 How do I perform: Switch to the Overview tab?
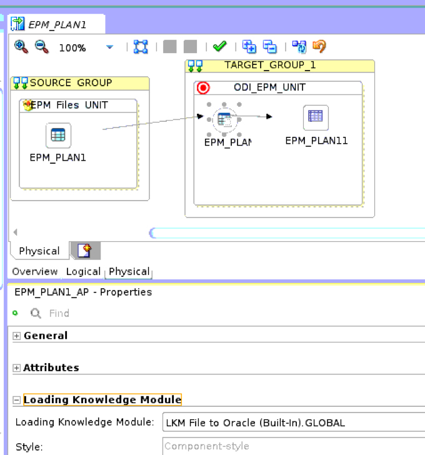[x=35, y=272]
